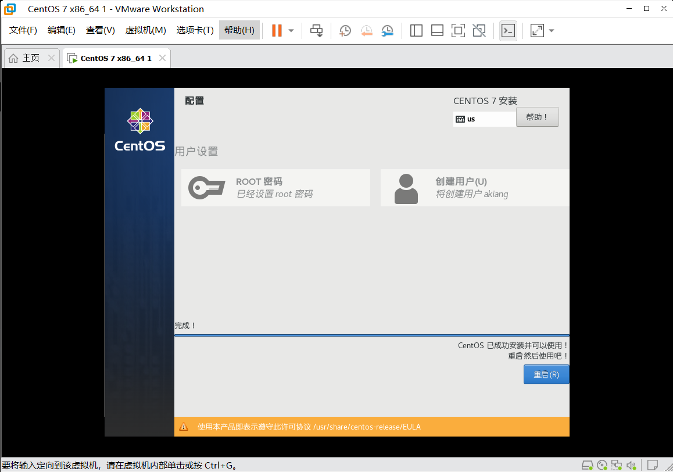
Task: Open the 编辑(E) menu
Action: 62,30
